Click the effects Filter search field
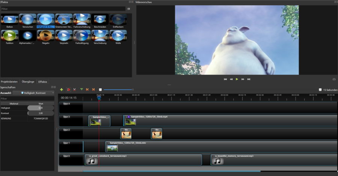Image resolution: width=338 pixels, height=176 pixels. 63,9
